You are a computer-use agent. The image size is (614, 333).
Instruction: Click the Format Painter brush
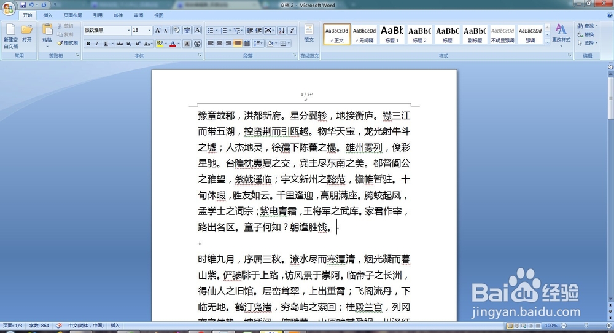pos(68,43)
